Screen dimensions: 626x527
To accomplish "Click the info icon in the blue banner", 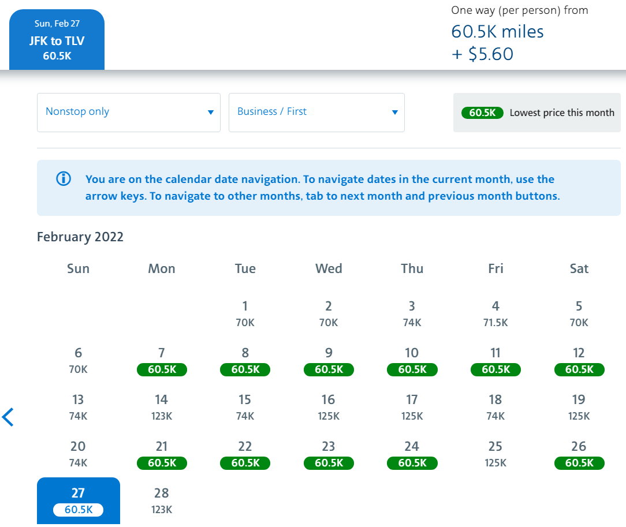I will [x=64, y=179].
